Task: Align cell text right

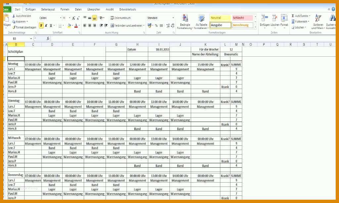Action: tap(94, 25)
